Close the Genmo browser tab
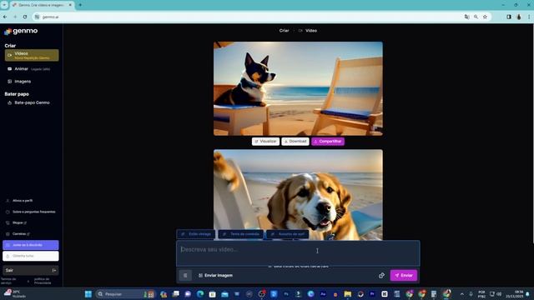The image size is (534, 300). coord(70,5)
